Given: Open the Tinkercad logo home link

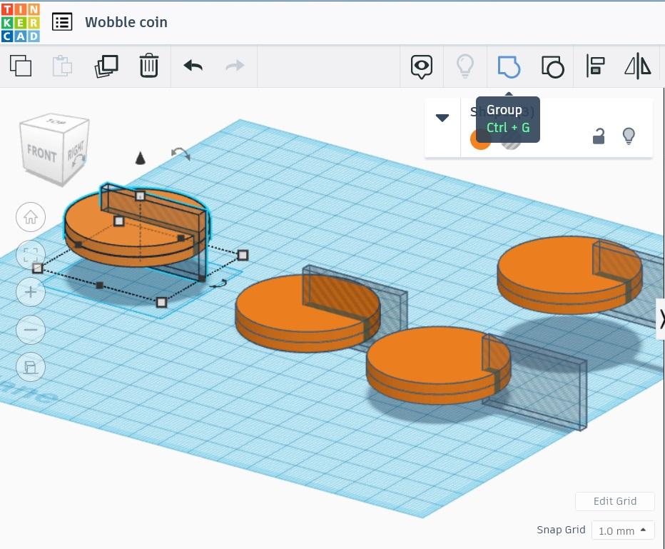Looking at the screenshot, I should click(x=21, y=22).
